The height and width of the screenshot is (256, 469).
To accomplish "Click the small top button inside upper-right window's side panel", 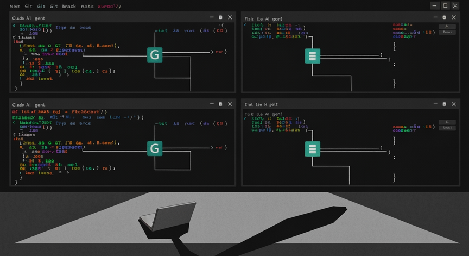I will (447, 26).
